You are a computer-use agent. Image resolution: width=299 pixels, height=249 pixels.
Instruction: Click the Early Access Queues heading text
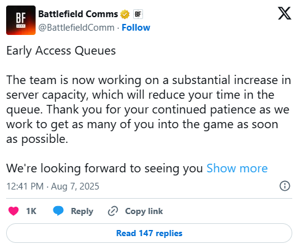61,51
